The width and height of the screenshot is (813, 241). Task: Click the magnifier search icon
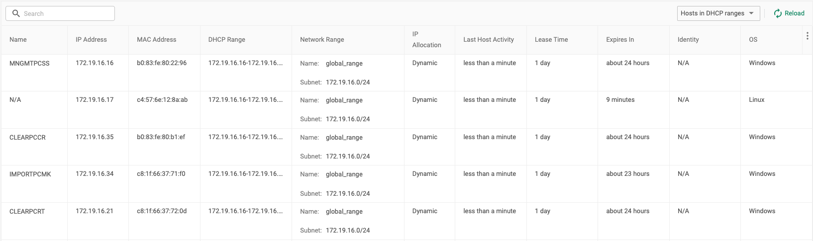click(16, 13)
